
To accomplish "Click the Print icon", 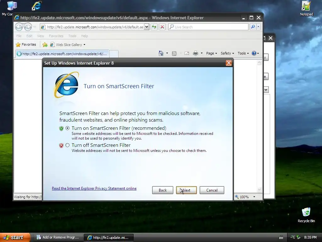I will coord(196,53).
